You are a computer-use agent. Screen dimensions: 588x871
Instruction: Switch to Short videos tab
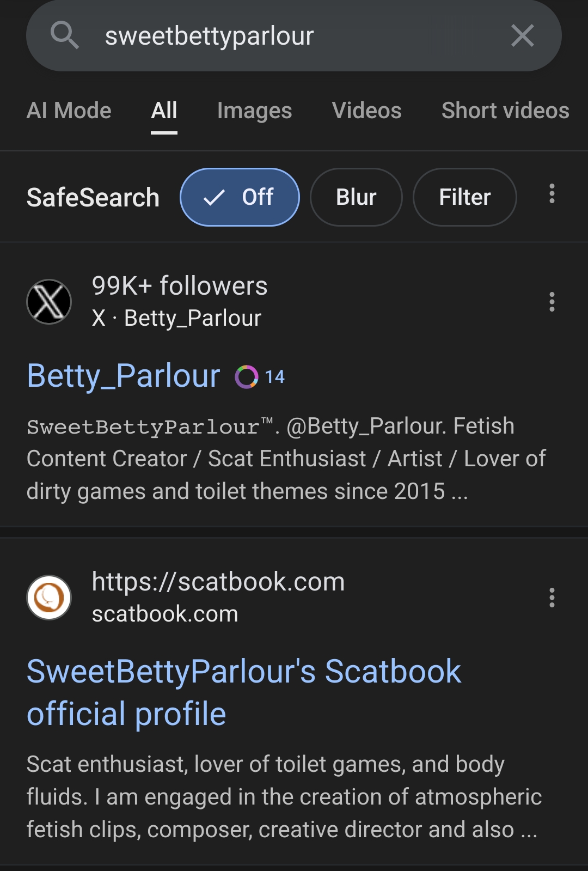[506, 111]
